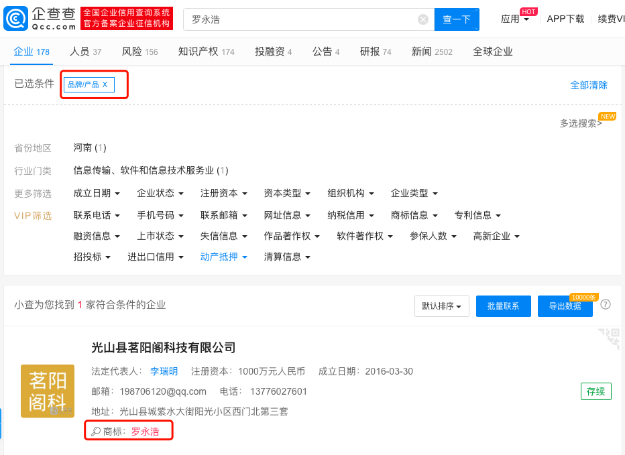This screenshot has width=625, height=455.
Task: Open the 默认排序 sort dropdown
Action: pos(442,306)
